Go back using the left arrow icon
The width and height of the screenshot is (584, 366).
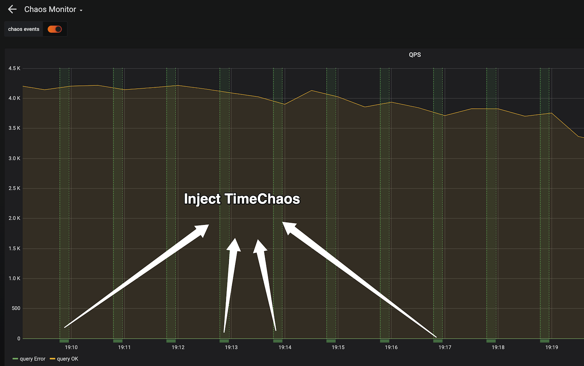coord(12,9)
